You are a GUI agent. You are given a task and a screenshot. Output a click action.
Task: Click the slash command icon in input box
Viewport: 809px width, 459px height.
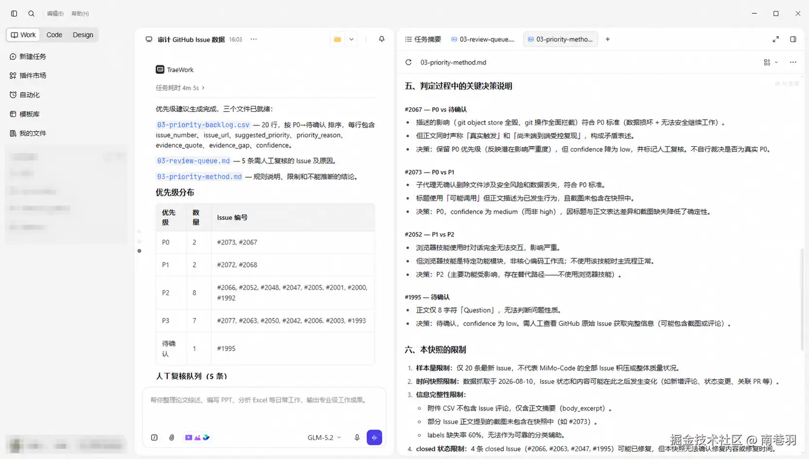point(155,438)
